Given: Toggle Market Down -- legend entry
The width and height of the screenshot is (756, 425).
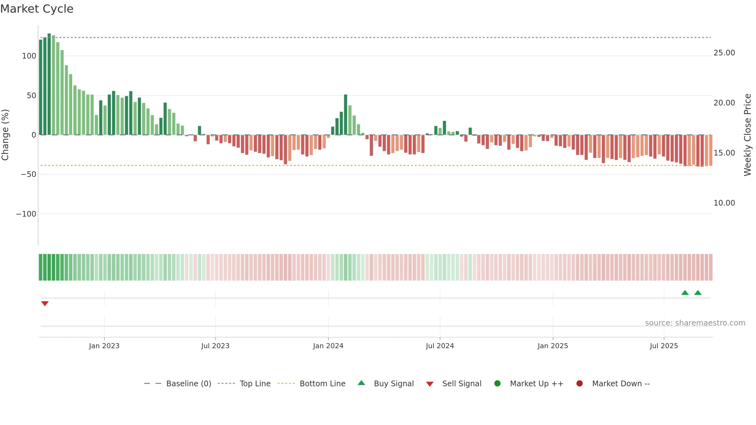Looking at the screenshot, I should click(613, 383).
